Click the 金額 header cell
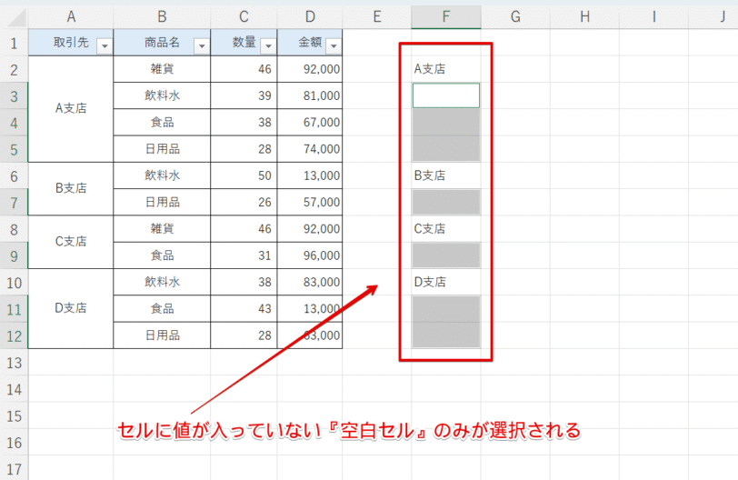The image size is (738, 480). pos(310,43)
